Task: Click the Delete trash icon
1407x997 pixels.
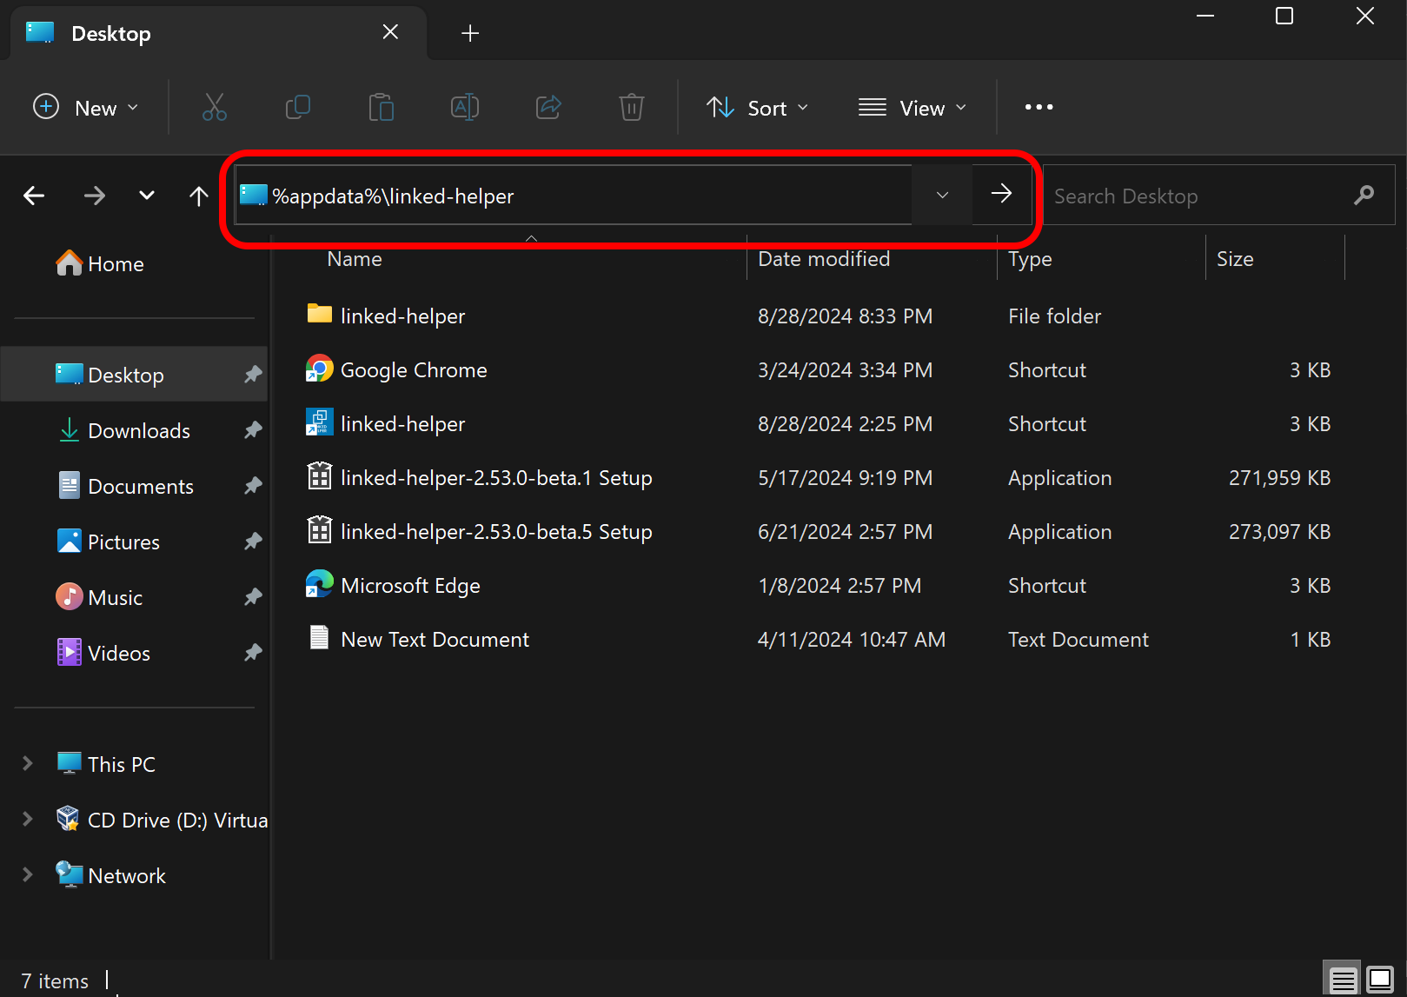Action: (x=632, y=108)
